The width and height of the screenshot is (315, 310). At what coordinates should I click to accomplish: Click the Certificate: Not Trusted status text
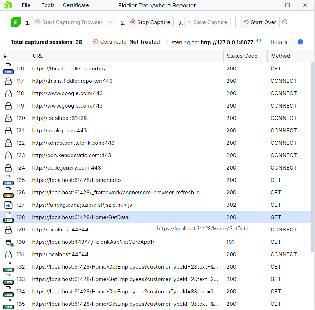tap(130, 42)
